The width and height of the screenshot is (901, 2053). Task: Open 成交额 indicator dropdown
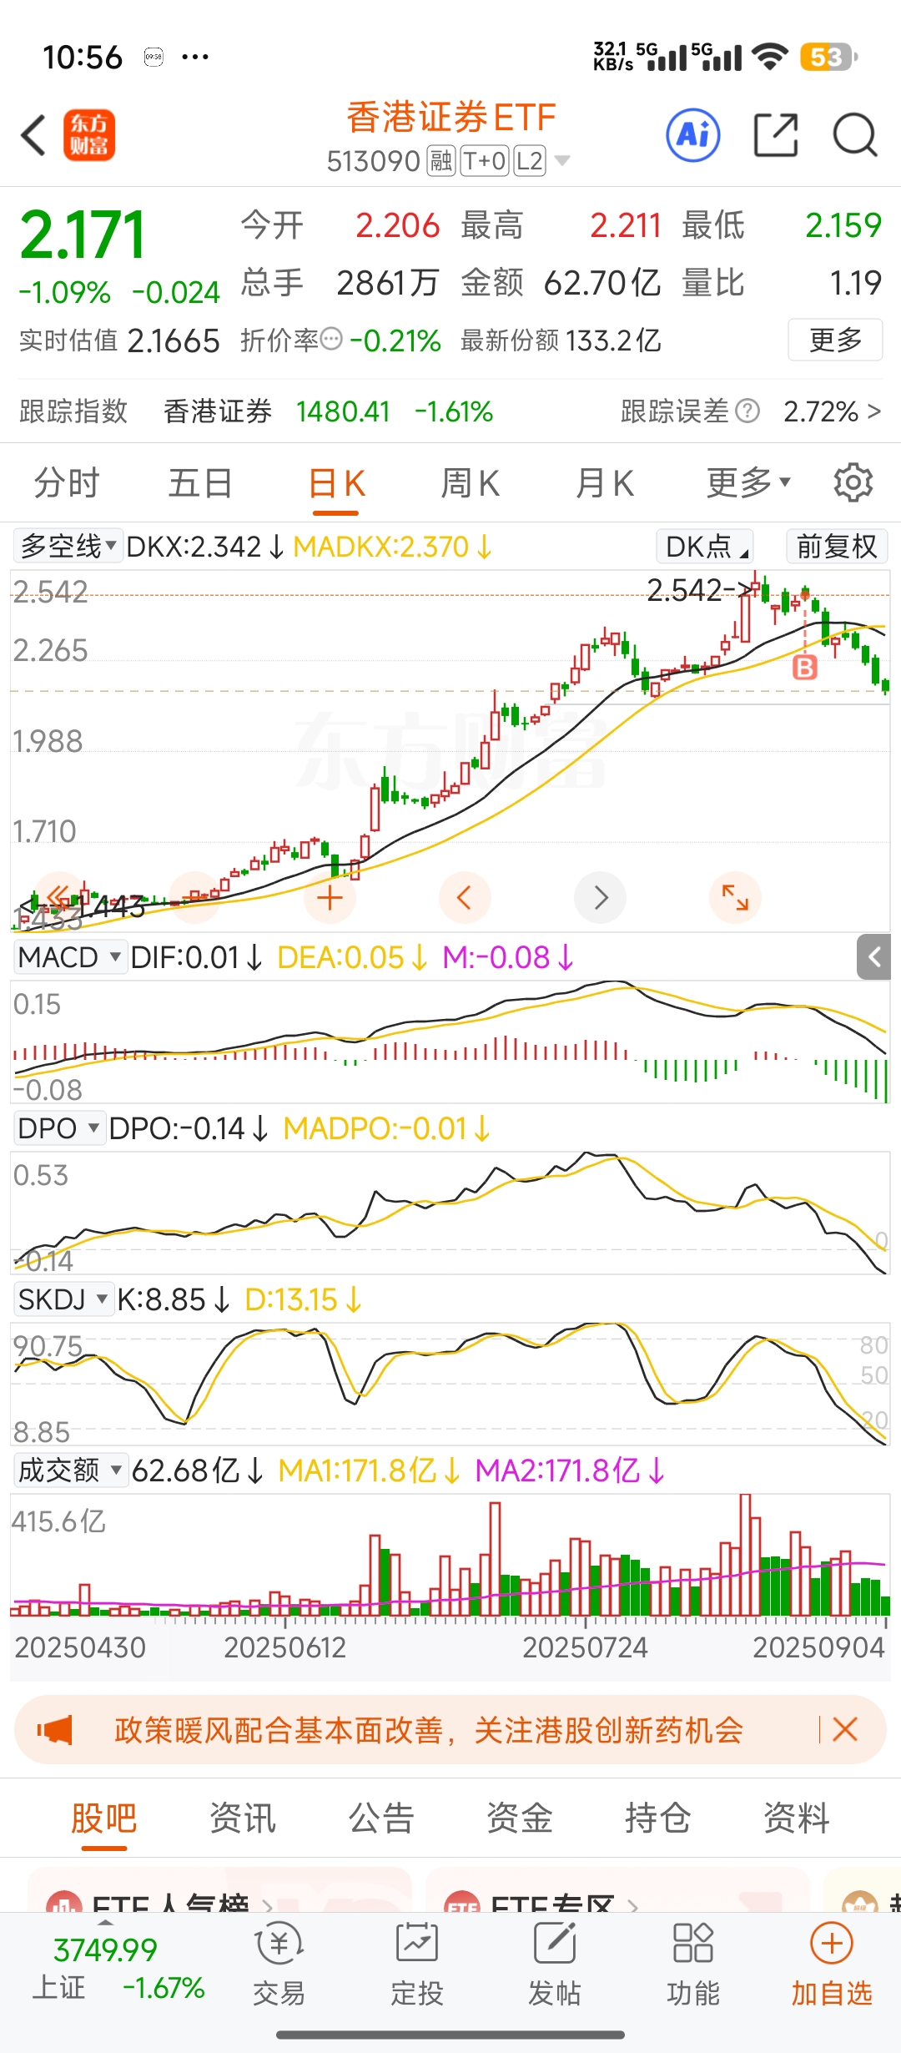click(x=70, y=1470)
